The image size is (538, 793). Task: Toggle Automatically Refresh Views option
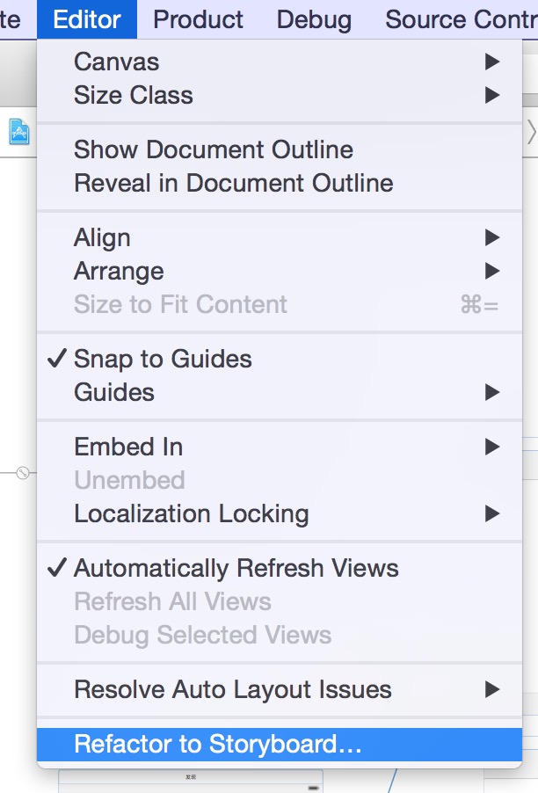[280, 568]
